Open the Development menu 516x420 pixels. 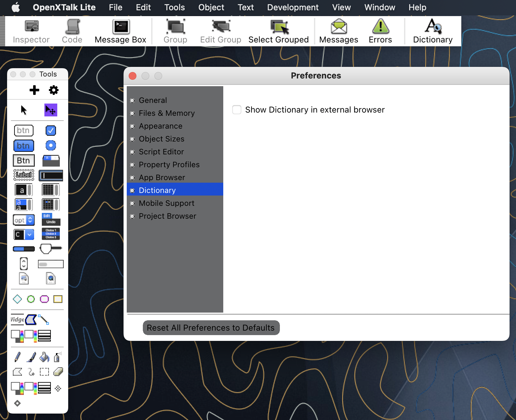pos(293,7)
